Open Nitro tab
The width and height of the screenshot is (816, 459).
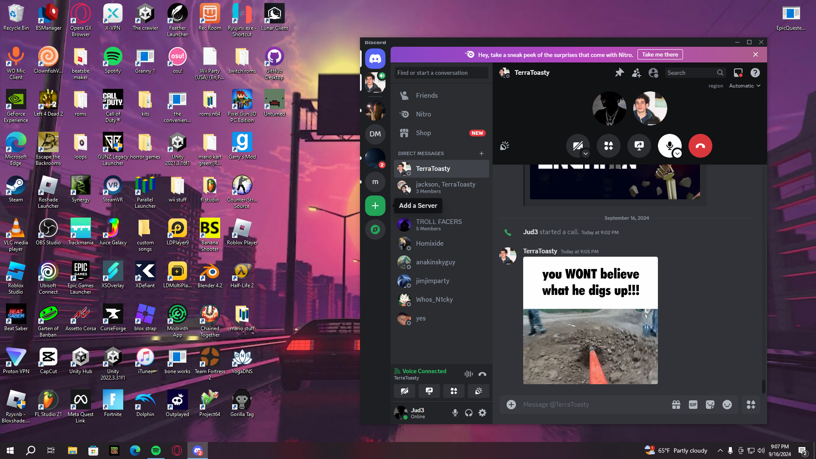(x=441, y=114)
